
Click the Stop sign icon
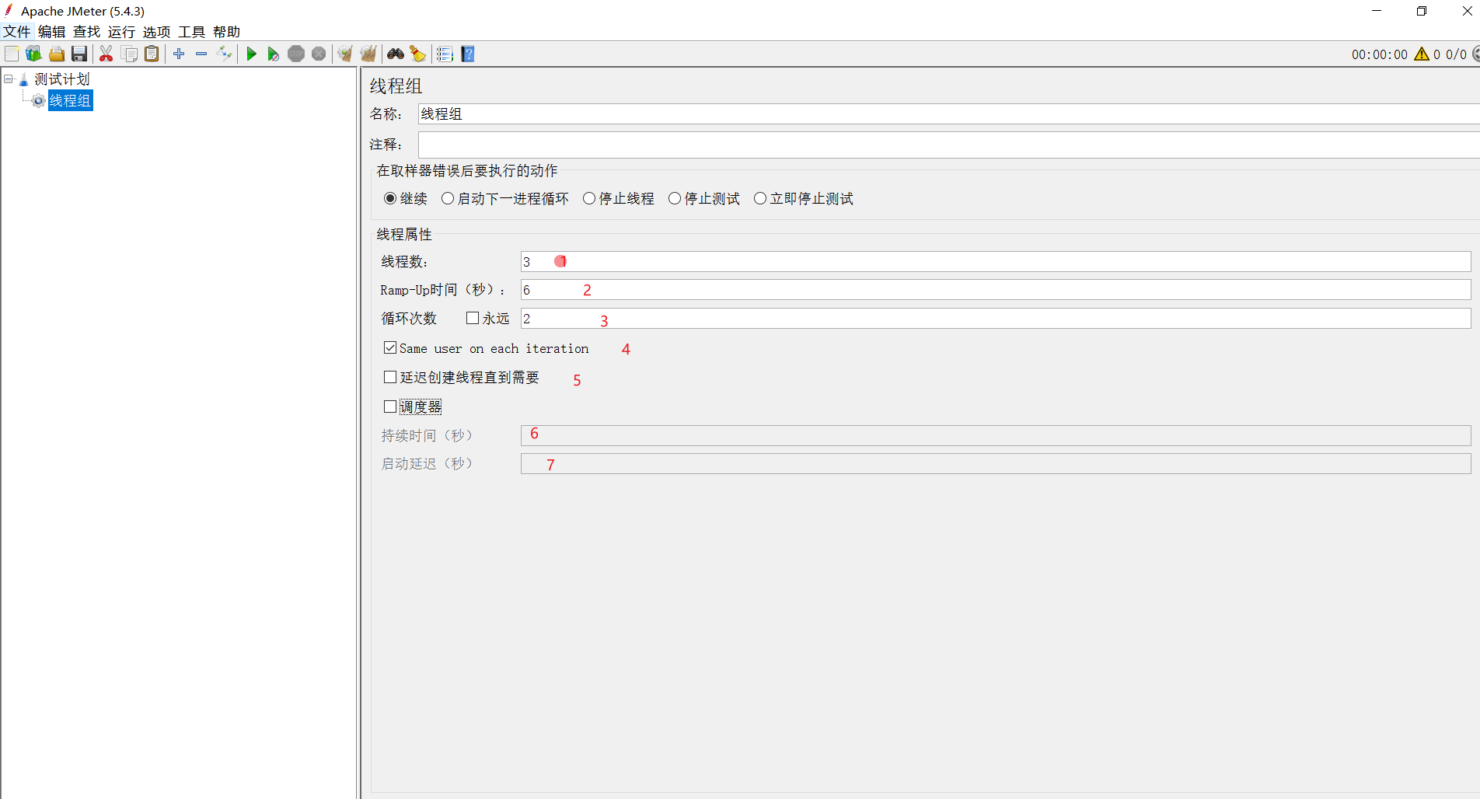click(x=296, y=54)
